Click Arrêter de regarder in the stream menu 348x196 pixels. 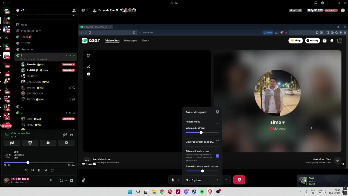point(202,112)
